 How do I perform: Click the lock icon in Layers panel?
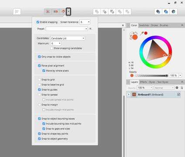pyautogui.click(x=182, y=88)
